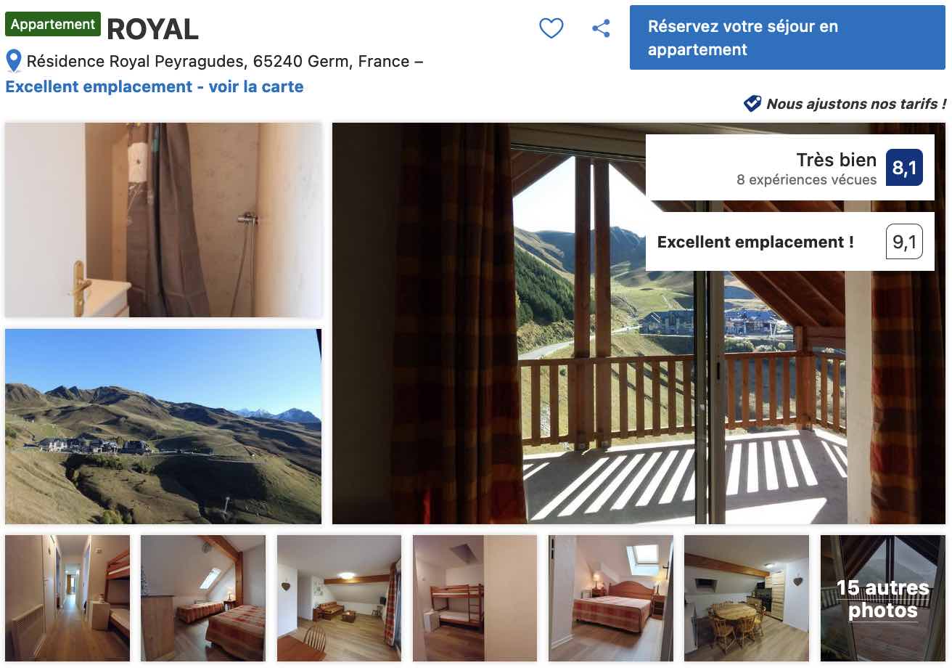Open the shower bathroom photo
This screenshot has width=952, height=668.
(x=163, y=220)
